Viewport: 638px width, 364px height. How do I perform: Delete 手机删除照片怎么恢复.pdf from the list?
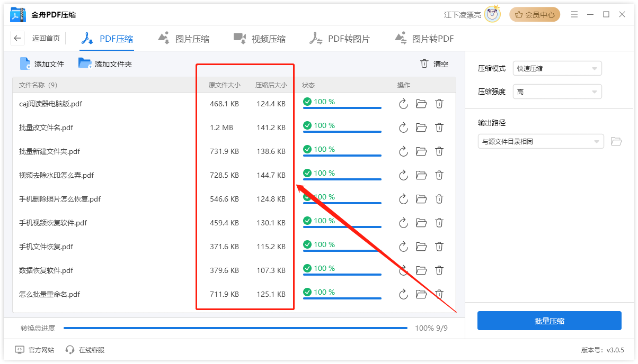[439, 199]
